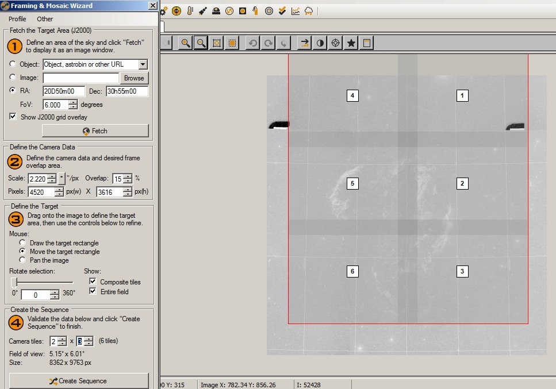Click the pixel width spinner arrows
This screenshot has width=556, height=389.
pos(59,192)
